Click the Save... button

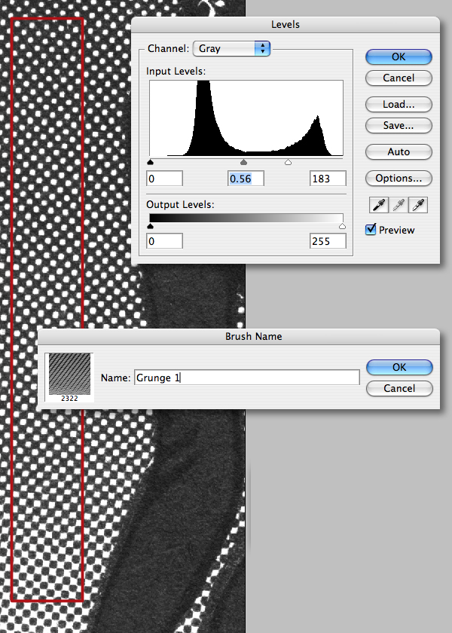[399, 126]
